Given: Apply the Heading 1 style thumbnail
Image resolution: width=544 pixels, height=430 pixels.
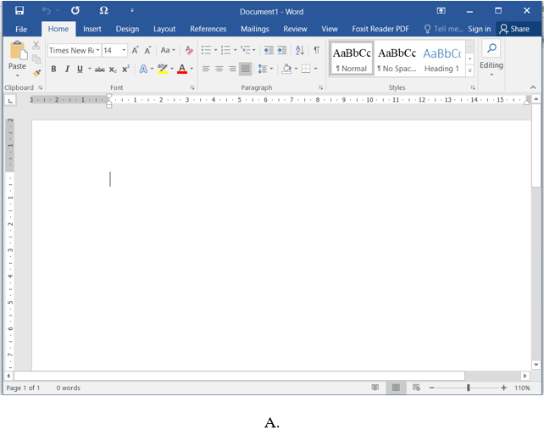Looking at the screenshot, I should pyautogui.click(x=441, y=59).
